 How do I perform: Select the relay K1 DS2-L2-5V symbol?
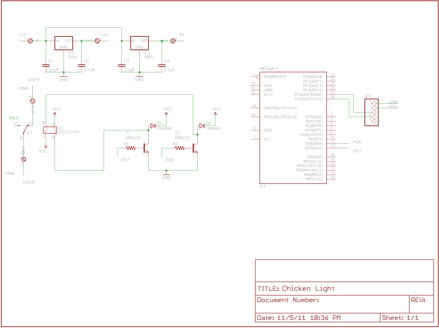point(51,130)
